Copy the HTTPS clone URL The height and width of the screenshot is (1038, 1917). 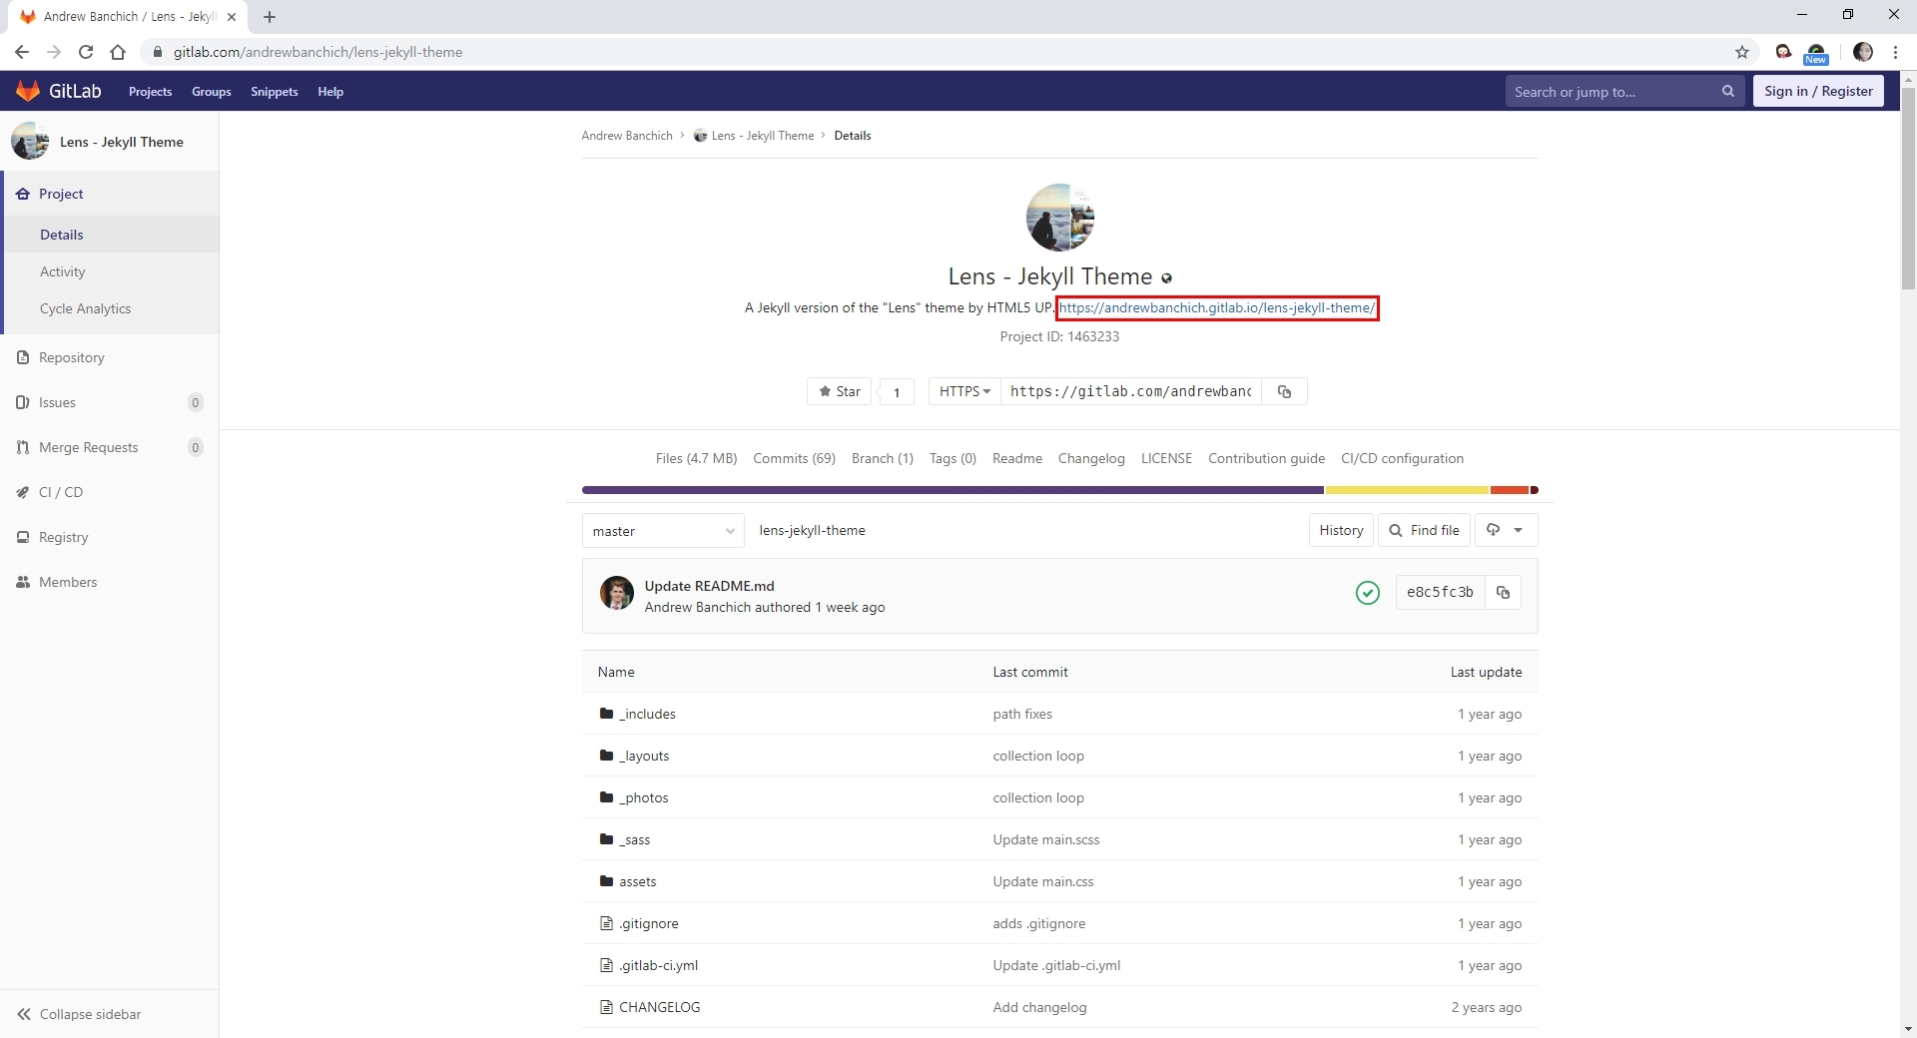[1284, 392]
